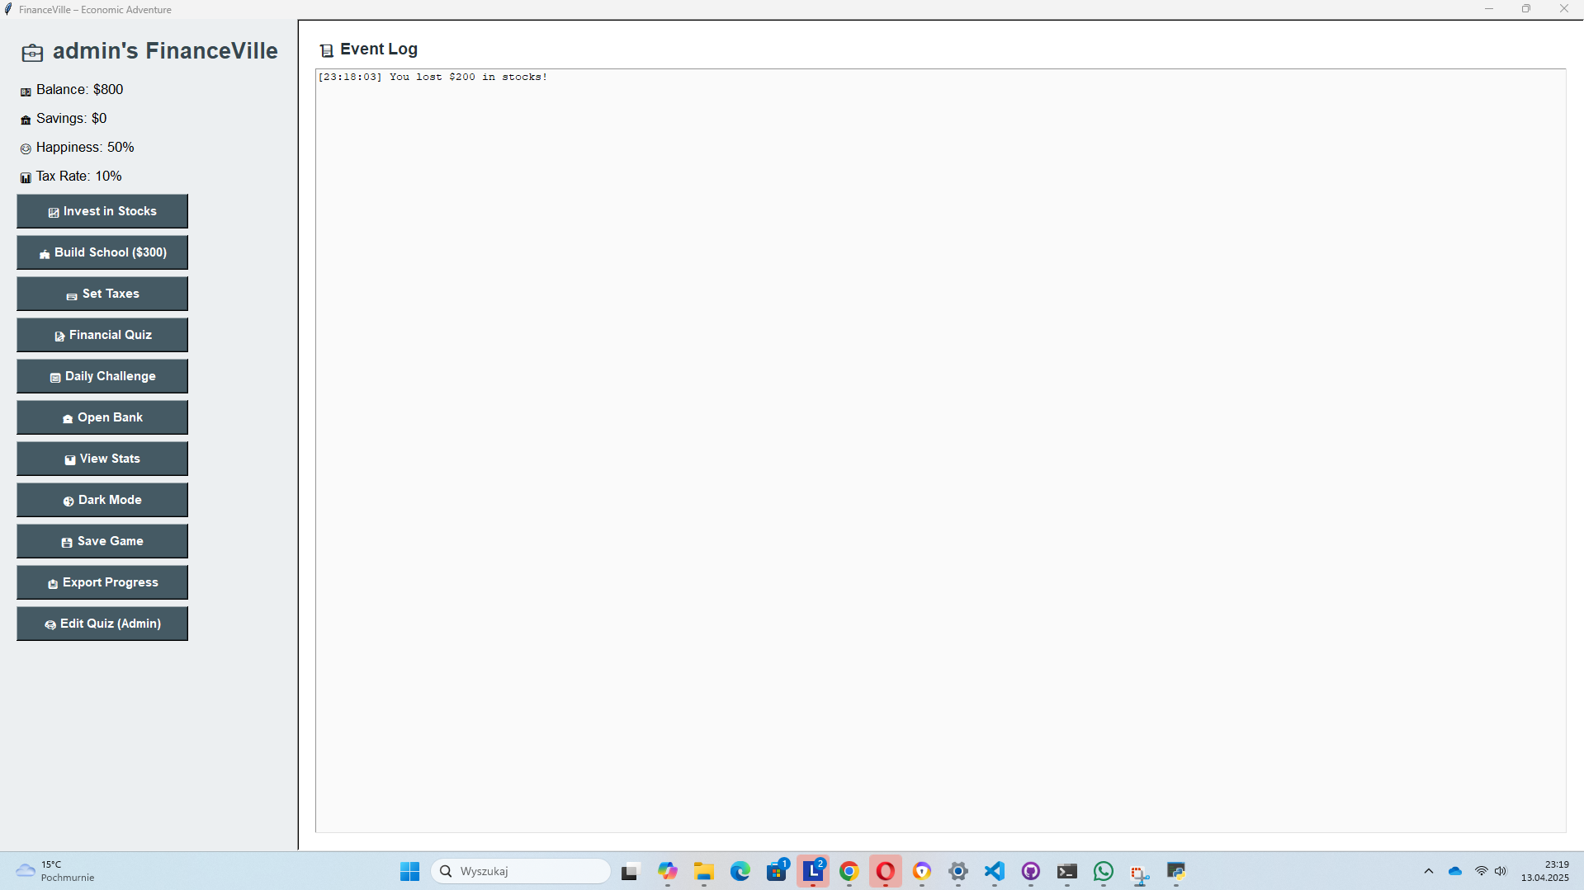Open volume speaker tray icon

[1501, 871]
